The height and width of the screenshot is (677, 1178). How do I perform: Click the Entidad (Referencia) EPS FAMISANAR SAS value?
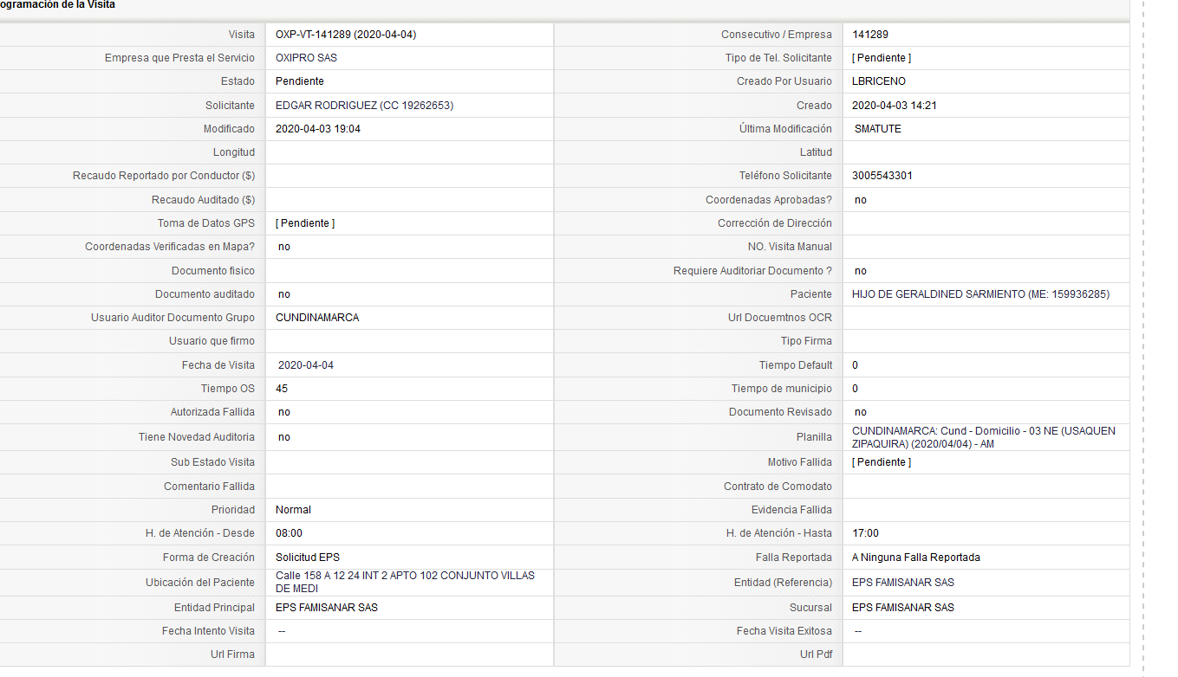[903, 583]
